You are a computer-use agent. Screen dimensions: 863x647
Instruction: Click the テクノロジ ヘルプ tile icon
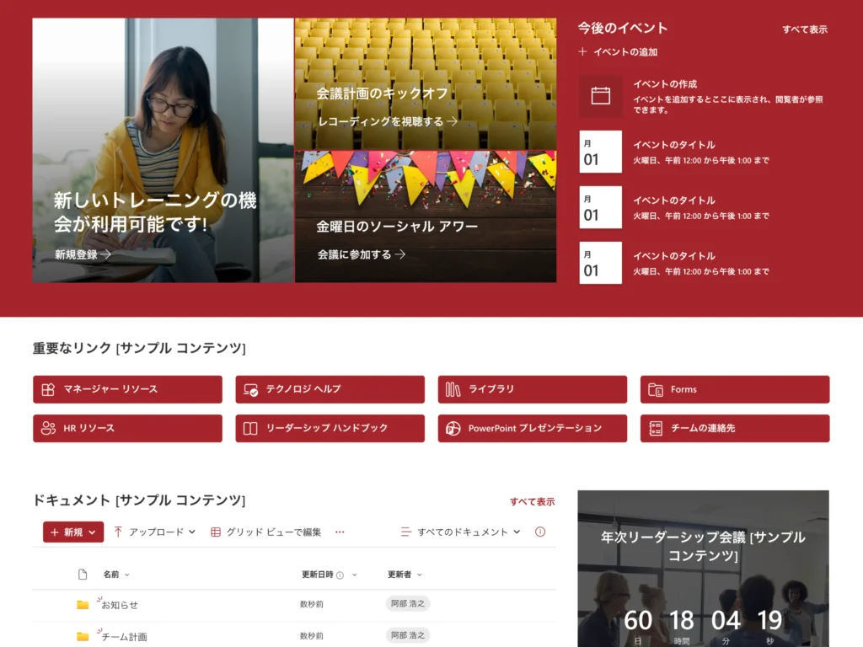[250, 389]
